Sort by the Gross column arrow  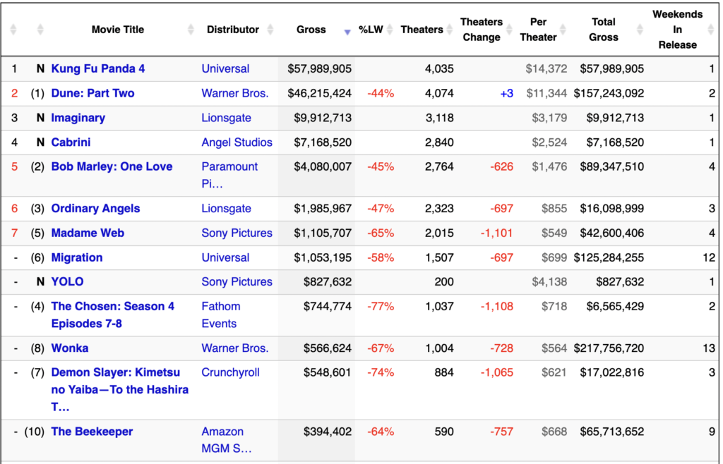(x=347, y=32)
